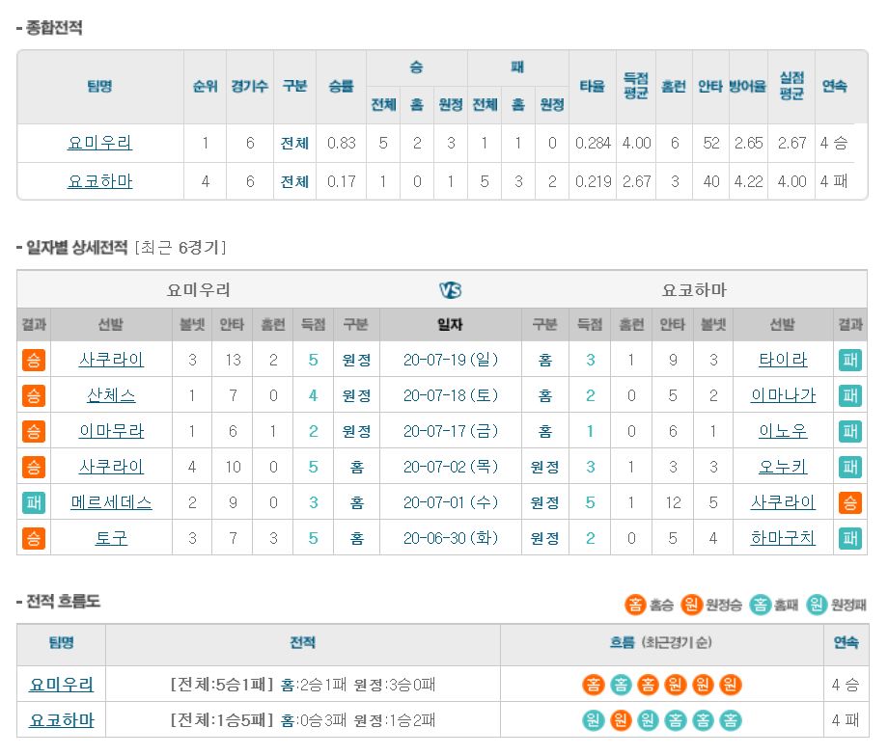
Task: Select date cell 20-06-30 (화)
Action: point(450,538)
